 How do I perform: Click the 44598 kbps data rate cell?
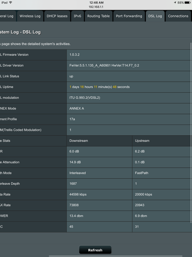(x=99, y=194)
